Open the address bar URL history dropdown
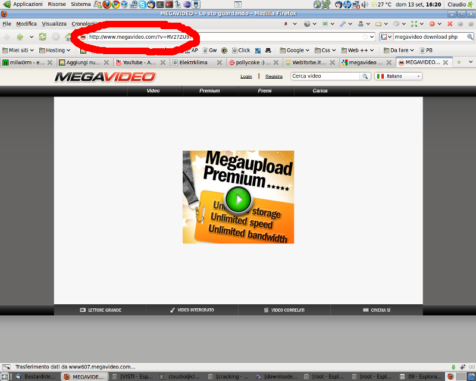Image resolution: width=476 pixels, height=381 pixels. 372,37
